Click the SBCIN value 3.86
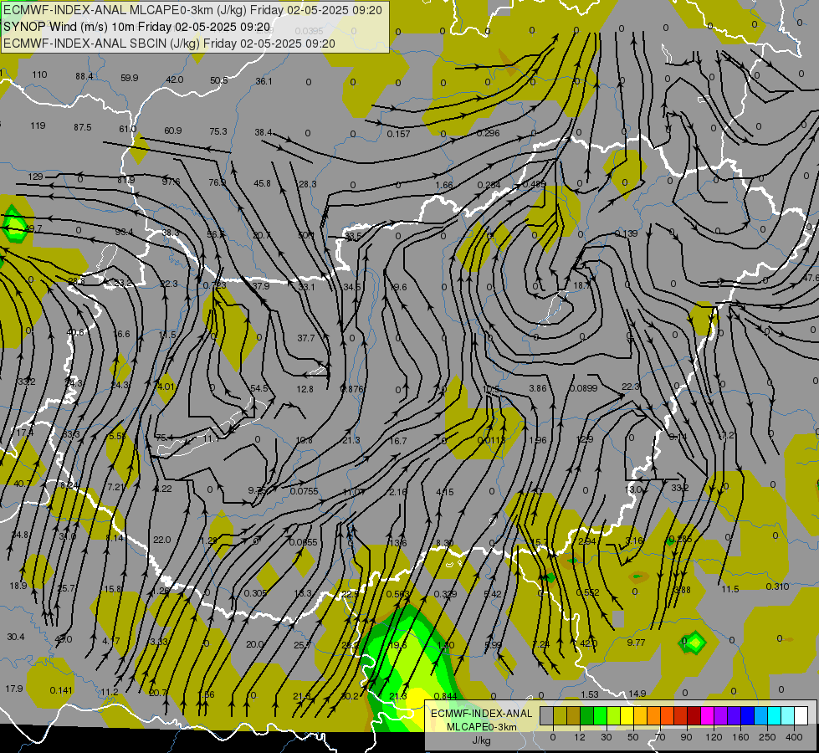This screenshot has height=753, width=819. coord(537,388)
